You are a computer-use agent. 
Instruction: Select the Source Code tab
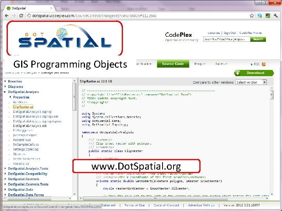coord(173,64)
